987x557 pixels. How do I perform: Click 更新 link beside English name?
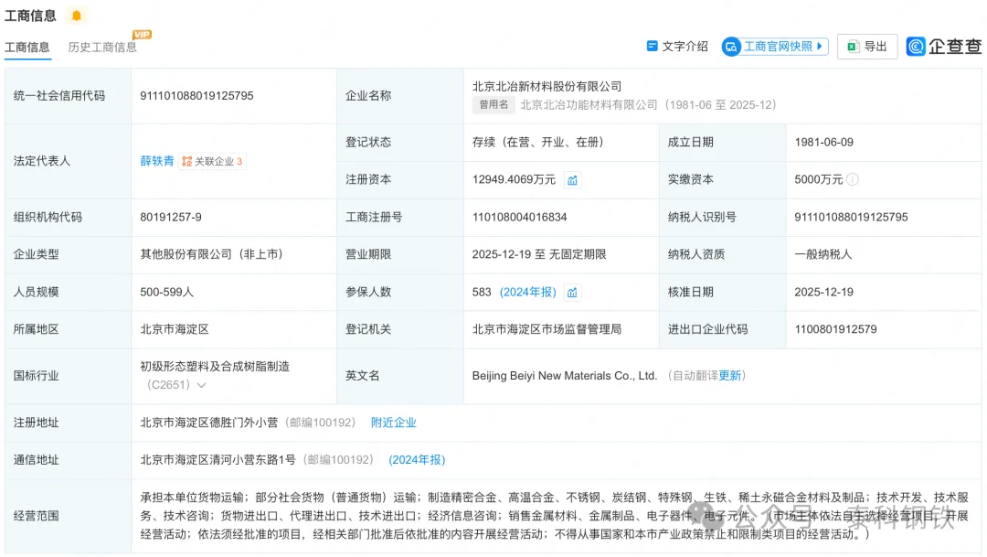coord(729,376)
